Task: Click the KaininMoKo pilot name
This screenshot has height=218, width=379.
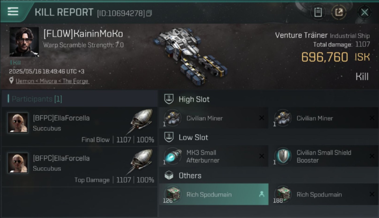Action: click(x=83, y=34)
